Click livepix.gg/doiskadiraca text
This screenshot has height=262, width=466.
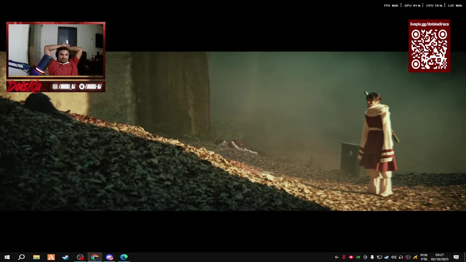[x=429, y=24]
